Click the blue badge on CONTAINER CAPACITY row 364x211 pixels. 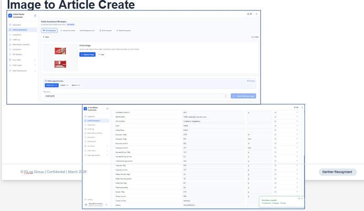click(x=275, y=112)
